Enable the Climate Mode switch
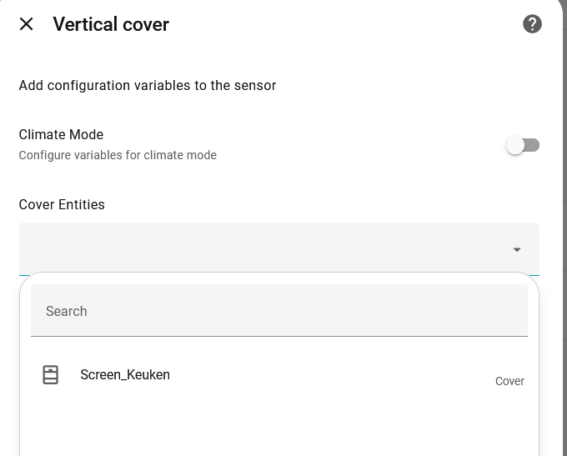This screenshot has height=456, width=567. (523, 145)
